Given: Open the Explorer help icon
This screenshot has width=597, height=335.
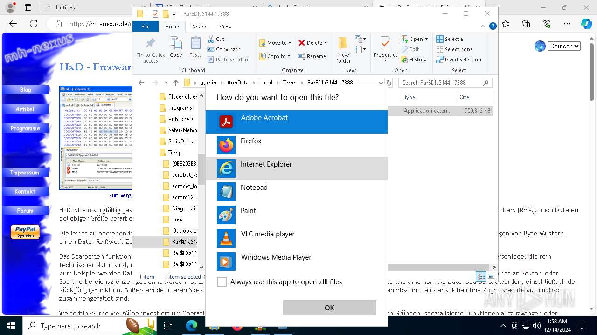Looking at the screenshot, I should coord(493,27).
